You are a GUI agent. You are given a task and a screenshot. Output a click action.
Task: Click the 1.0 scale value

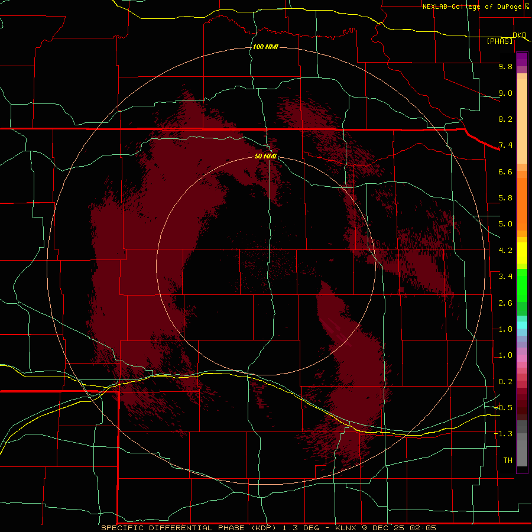[x=505, y=355]
